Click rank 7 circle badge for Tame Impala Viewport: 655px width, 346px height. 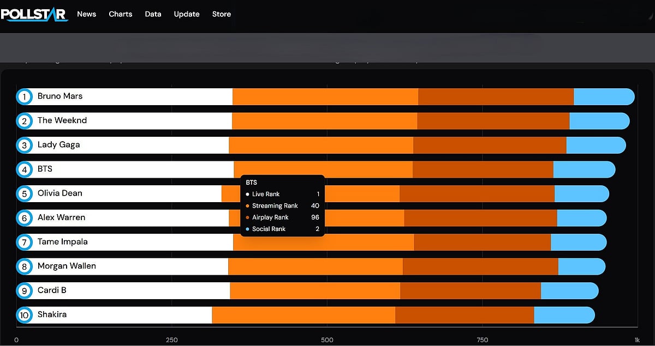pyautogui.click(x=24, y=242)
